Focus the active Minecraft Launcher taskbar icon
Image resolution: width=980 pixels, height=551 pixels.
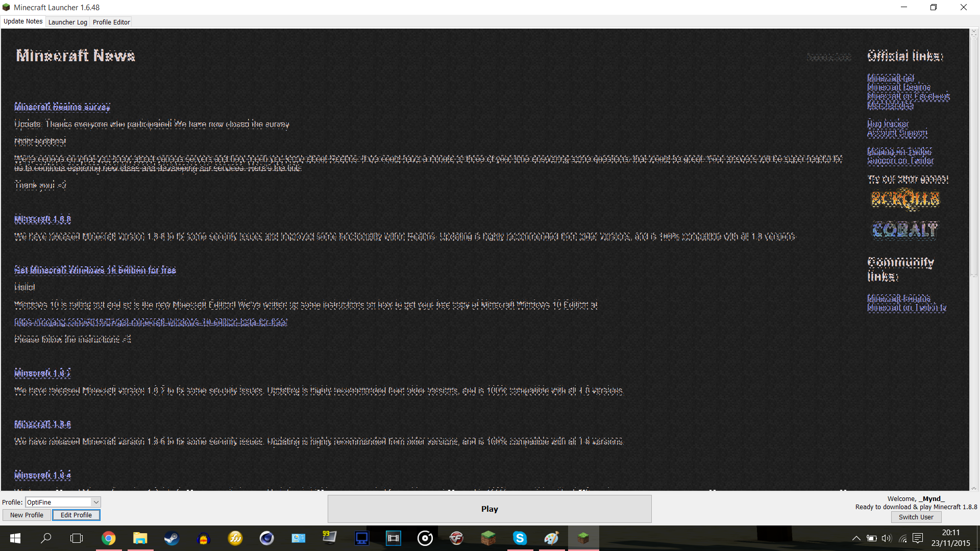click(x=583, y=538)
